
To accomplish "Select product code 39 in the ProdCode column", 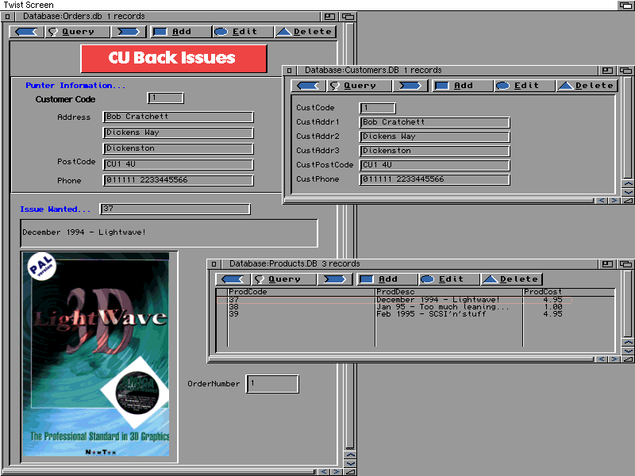I will [x=233, y=314].
